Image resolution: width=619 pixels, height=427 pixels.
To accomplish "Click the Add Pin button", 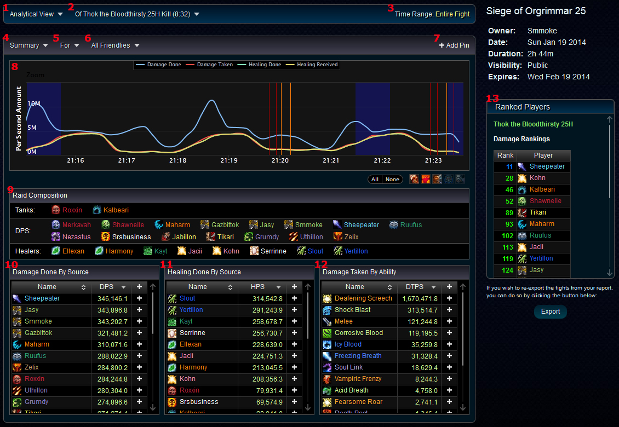I will tap(454, 45).
